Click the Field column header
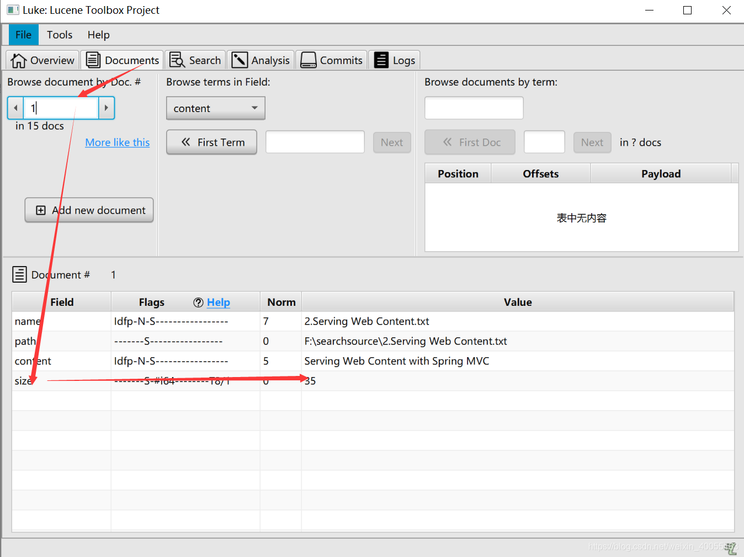The width and height of the screenshot is (744, 557). point(62,302)
